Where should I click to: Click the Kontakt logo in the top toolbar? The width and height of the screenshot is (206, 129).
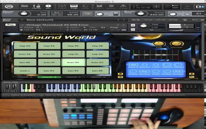pyautogui.click(x=9, y=7)
